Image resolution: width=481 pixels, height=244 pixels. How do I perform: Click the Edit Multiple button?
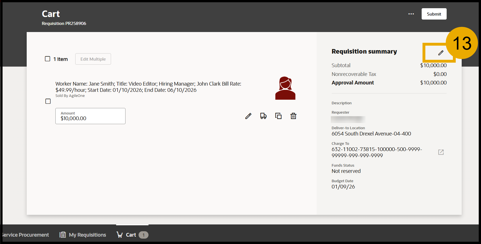93,59
